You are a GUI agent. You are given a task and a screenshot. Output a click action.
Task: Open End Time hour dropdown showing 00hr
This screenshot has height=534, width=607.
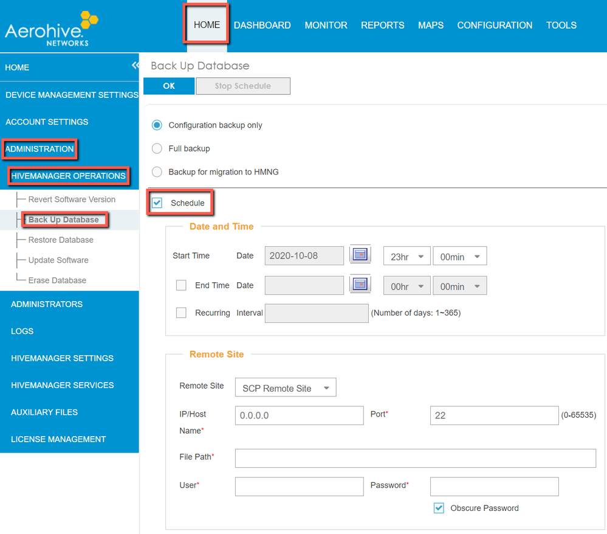click(407, 286)
